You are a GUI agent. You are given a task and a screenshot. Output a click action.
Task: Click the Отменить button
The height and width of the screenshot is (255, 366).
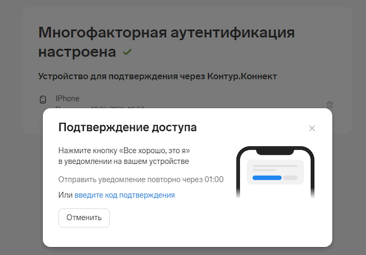(84, 218)
